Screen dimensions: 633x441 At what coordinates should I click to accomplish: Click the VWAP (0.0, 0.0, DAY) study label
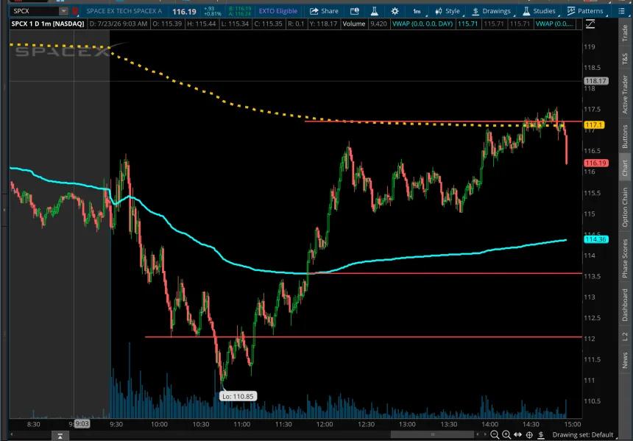coord(422,24)
